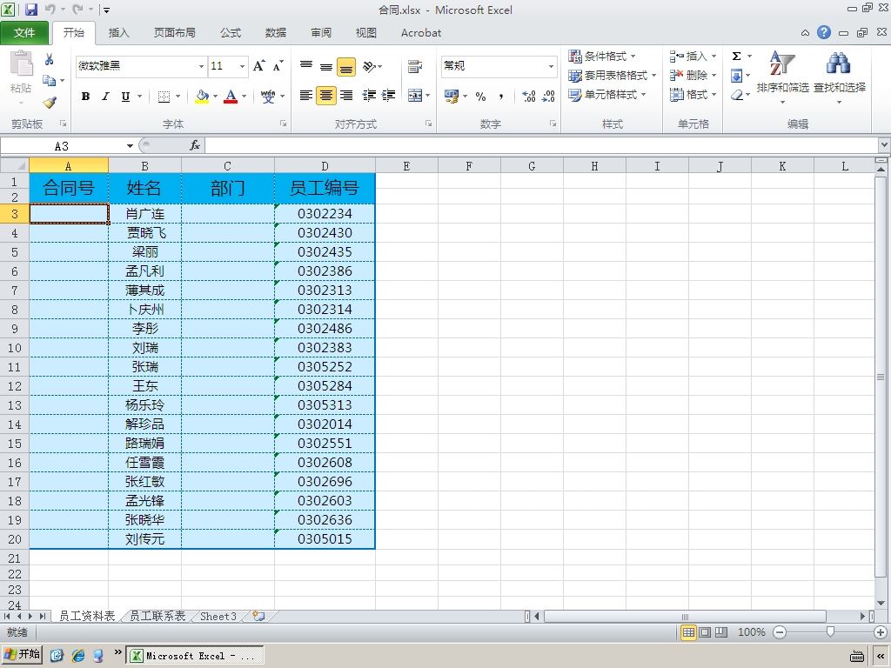
Task: Toggle bold formatting
Action: (x=85, y=97)
